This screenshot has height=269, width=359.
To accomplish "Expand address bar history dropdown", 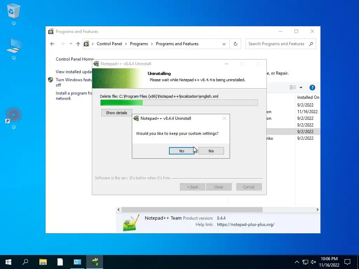I will click(224, 44).
